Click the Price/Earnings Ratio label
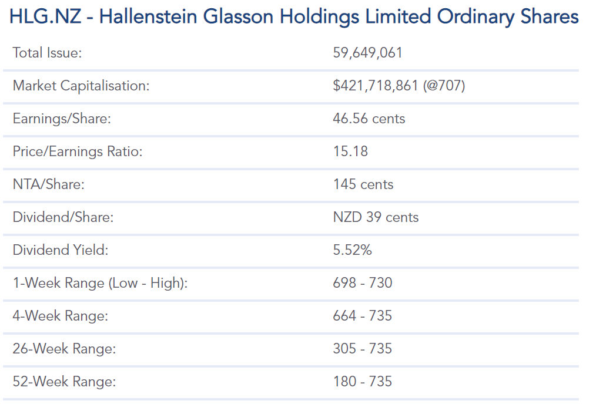596x411 pixels. point(78,151)
